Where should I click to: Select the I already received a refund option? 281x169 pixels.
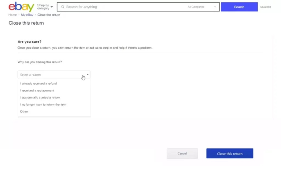[38, 83]
